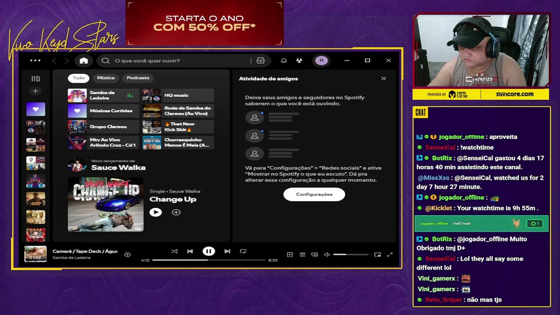Open friend activity icon
The width and height of the screenshot is (560, 315).
(x=299, y=61)
